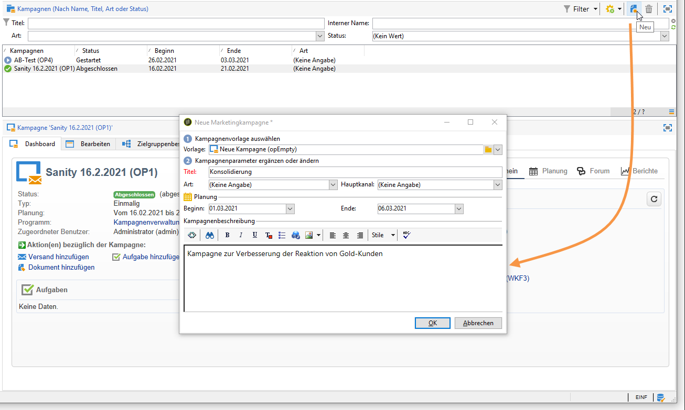Browse templates via the yellow folder icon

pos(488,149)
